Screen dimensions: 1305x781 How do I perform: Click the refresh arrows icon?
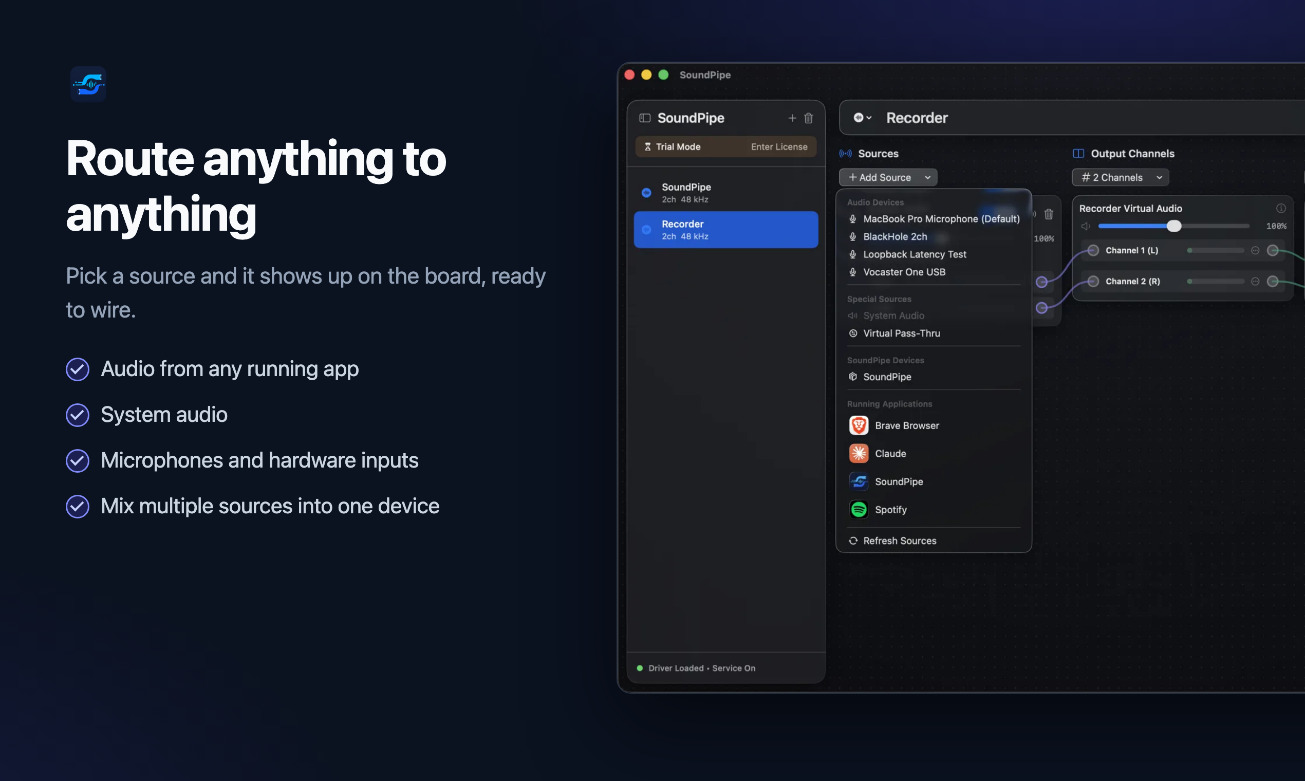pos(853,541)
